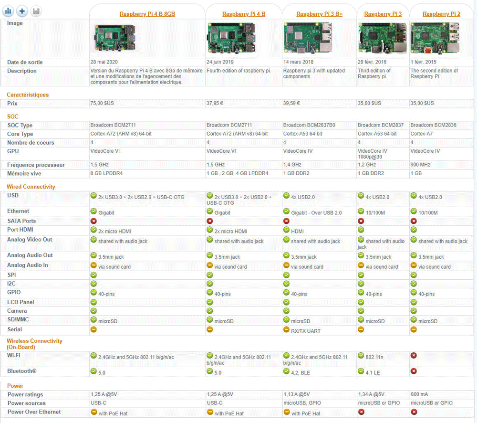Screen dimensions: 477x423
Task: Open the Raspberry Pi 2 link
Action: 441,14
